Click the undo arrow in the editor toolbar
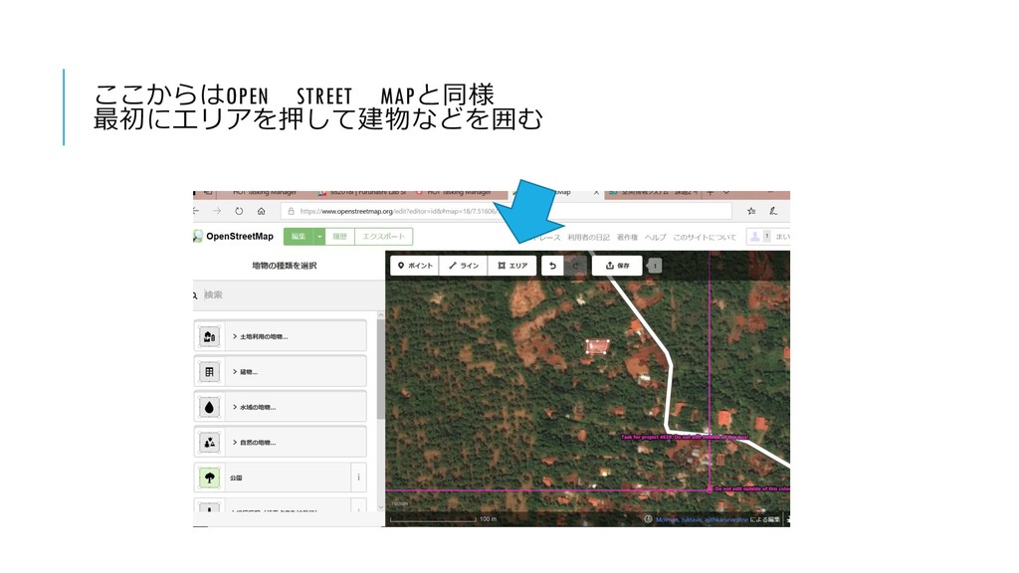Viewport: 1019px width, 573px height. pos(552,266)
